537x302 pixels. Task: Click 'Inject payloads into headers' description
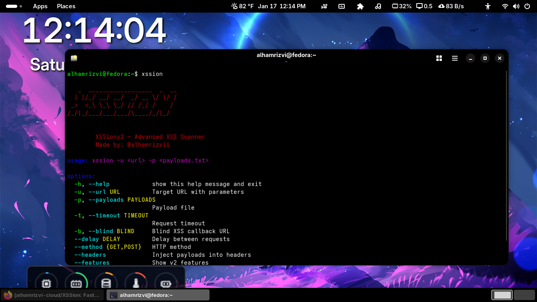pos(202,255)
